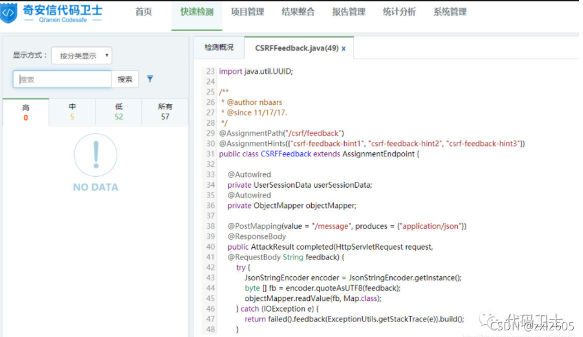Open the filter funnel icon

point(150,79)
